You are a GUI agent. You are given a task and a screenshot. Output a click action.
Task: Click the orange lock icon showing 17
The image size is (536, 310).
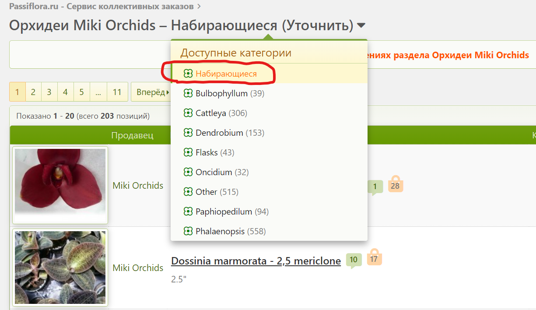374,258
